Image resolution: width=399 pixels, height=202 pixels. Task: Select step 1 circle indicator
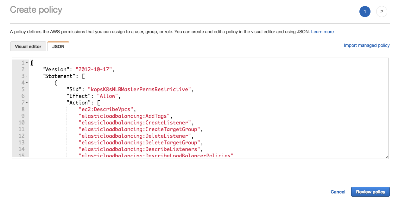[365, 11]
